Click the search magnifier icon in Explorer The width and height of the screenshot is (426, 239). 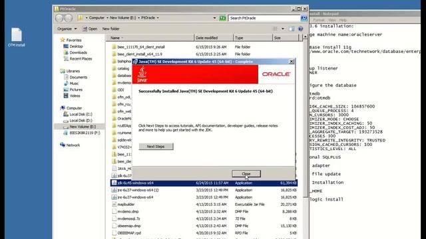point(304,18)
